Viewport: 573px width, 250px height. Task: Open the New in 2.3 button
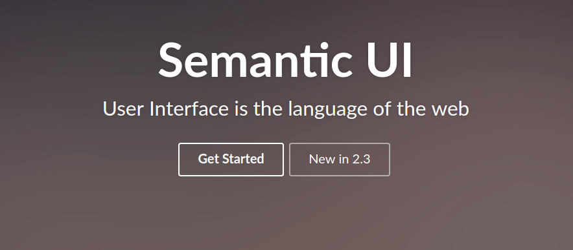[340, 160]
